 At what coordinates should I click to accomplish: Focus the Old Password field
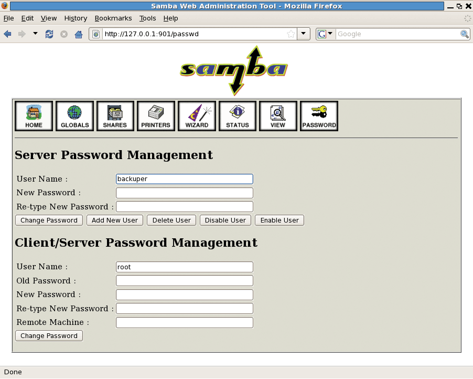coord(184,280)
